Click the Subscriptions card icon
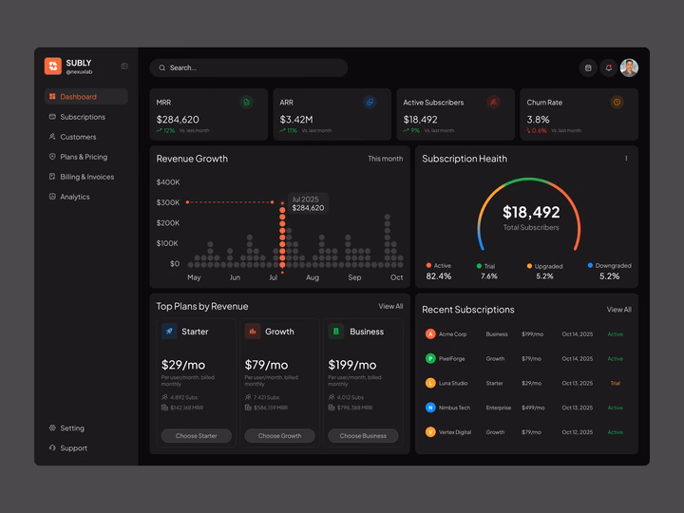 [52, 117]
